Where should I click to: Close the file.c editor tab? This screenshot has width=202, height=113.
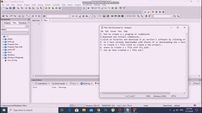tap(50, 20)
